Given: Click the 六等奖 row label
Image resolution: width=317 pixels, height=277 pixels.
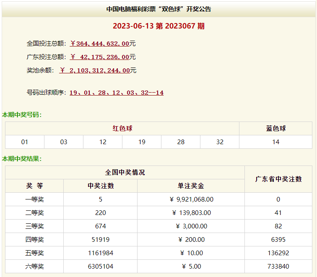Looking at the screenshot, I should coord(34,267).
